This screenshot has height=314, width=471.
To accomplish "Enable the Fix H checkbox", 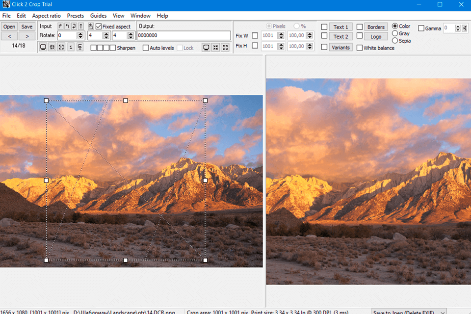I will click(255, 46).
